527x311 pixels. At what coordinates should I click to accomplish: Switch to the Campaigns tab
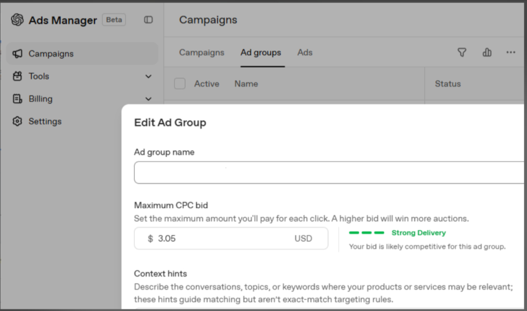(202, 52)
